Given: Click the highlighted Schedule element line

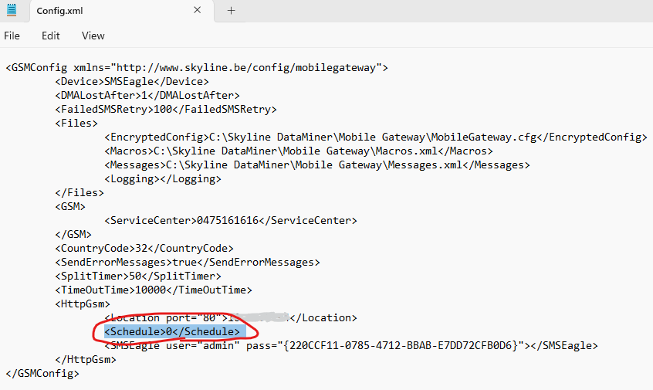Looking at the screenshot, I should point(175,331).
